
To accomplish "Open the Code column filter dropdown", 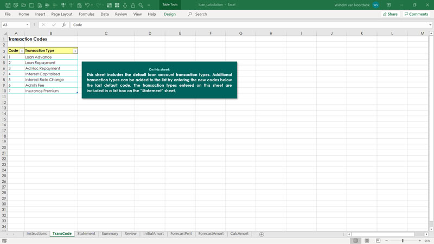I will [22, 51].
